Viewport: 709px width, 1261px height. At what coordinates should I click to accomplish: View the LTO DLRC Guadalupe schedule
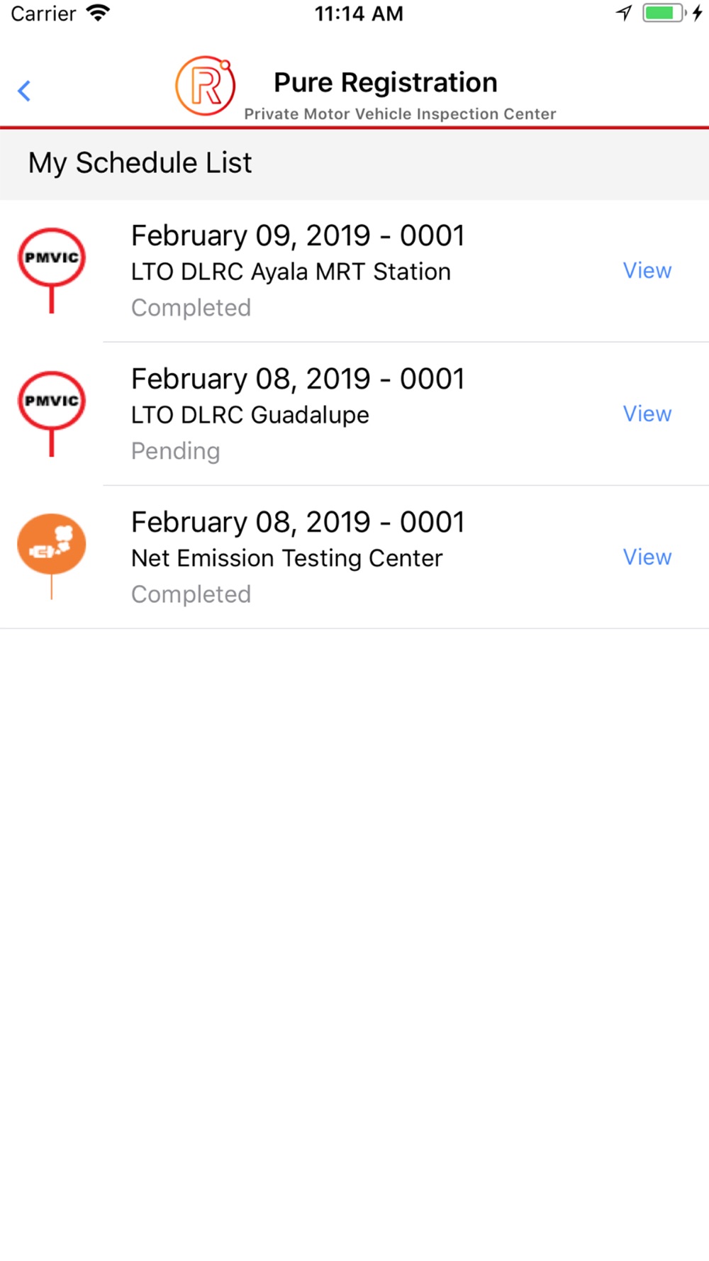pos(647,414)
